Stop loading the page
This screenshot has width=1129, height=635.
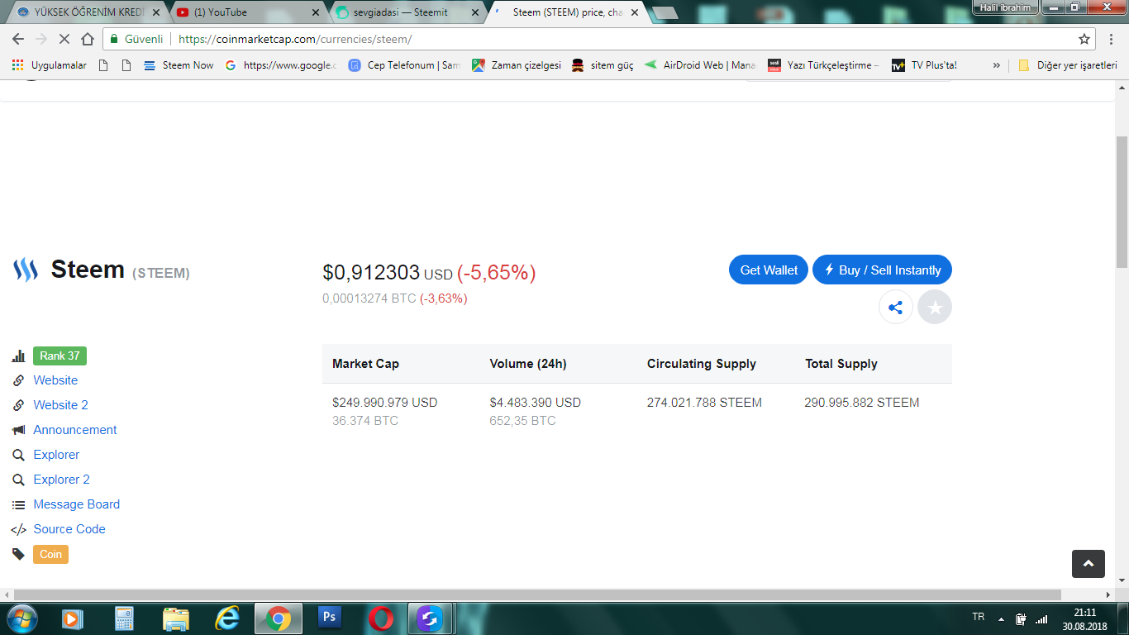pyautogui.click(x=64, y=39)
